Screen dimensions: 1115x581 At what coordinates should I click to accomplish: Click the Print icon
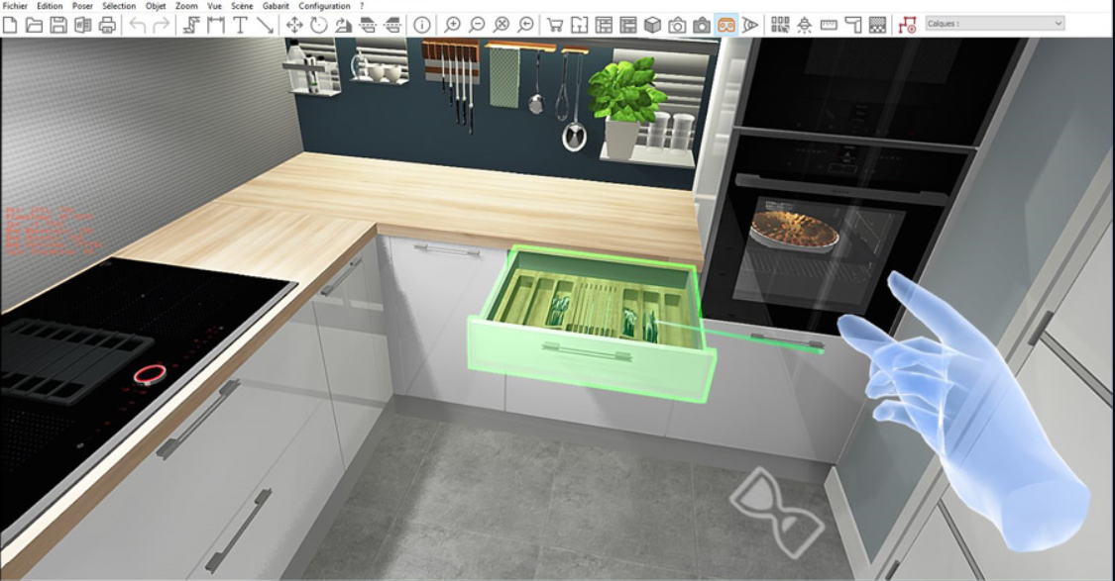(107, 25)
